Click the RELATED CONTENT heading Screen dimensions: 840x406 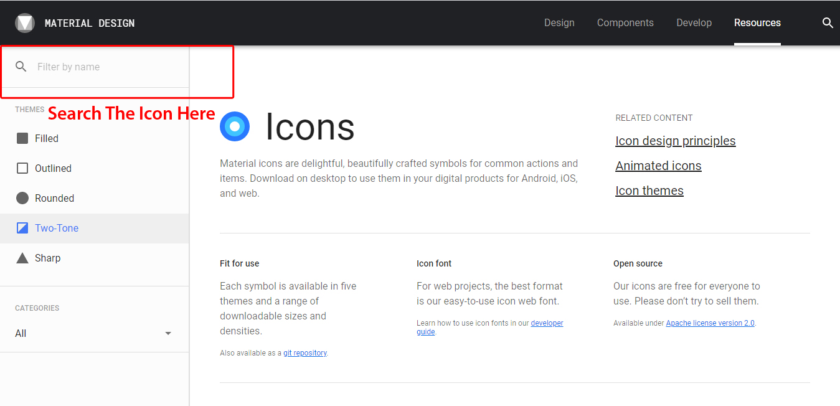click(654, 118)
